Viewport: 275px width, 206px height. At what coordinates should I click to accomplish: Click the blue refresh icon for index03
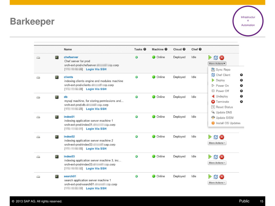(x=216, y=157)
